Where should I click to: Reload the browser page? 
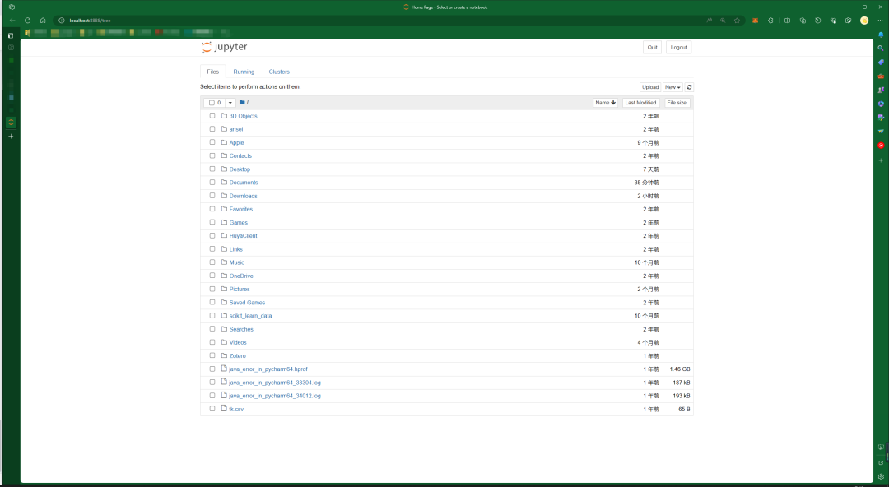27,21
